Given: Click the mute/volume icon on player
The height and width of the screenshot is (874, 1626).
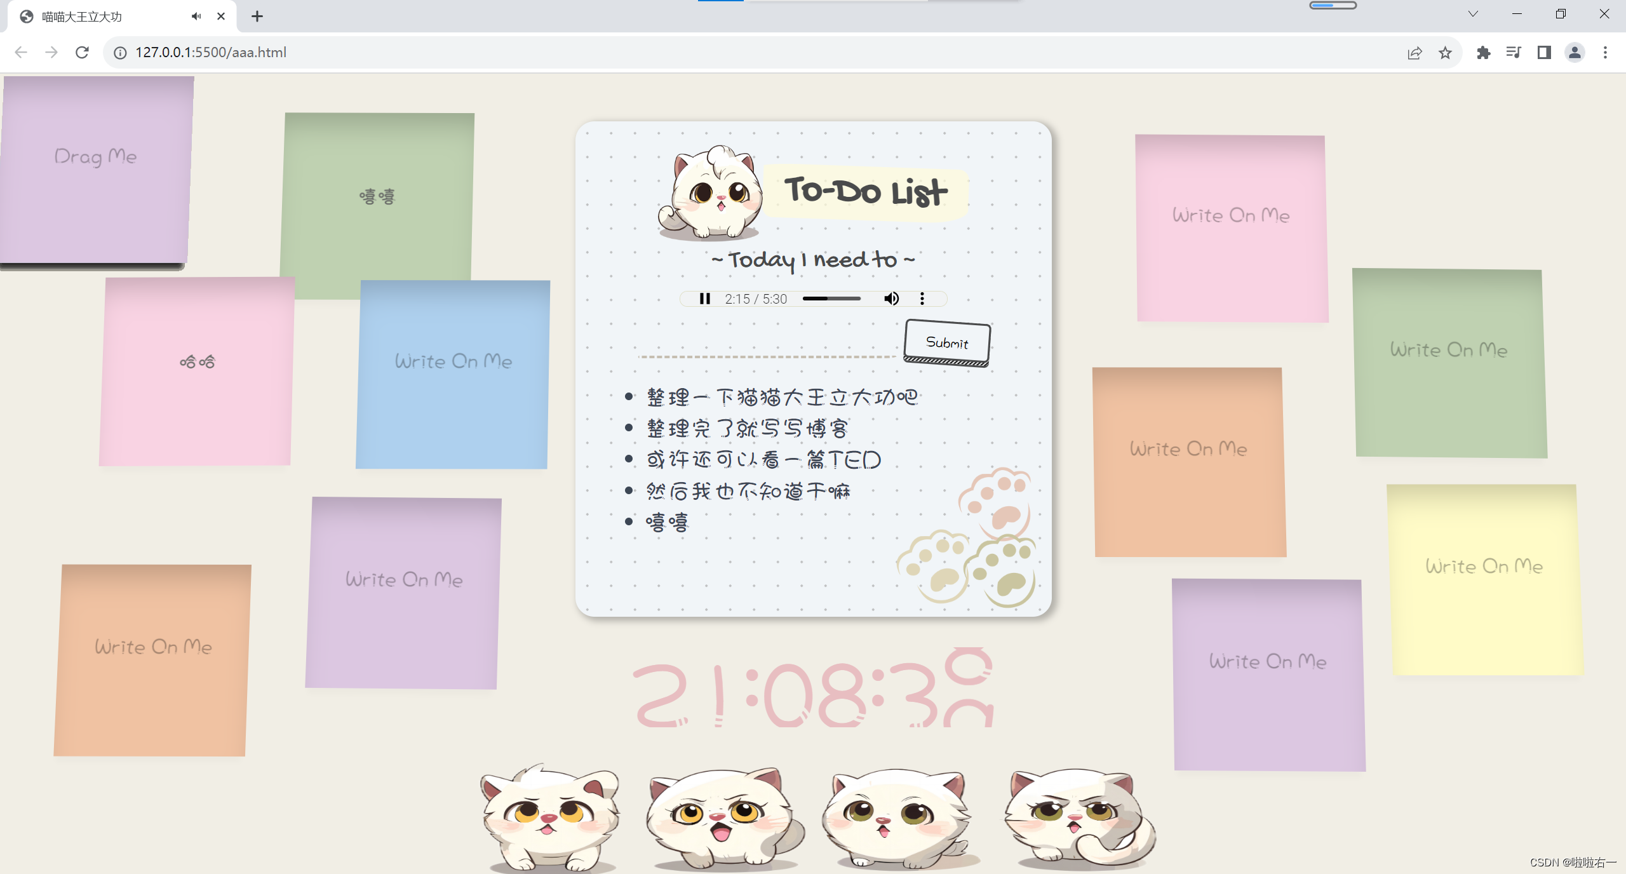Looking at the screenshot, I should tap(891, 298).
